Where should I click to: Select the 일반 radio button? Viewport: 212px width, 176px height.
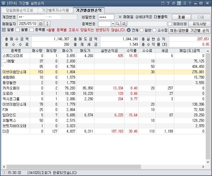coord(142,30)
